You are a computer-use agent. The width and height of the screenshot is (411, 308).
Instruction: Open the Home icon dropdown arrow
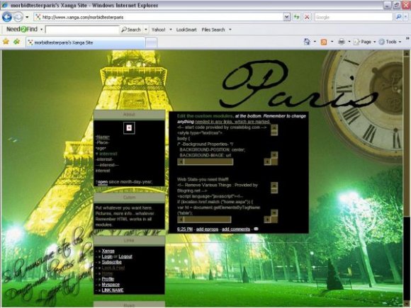pyautogui.click(x=315, y=42)
